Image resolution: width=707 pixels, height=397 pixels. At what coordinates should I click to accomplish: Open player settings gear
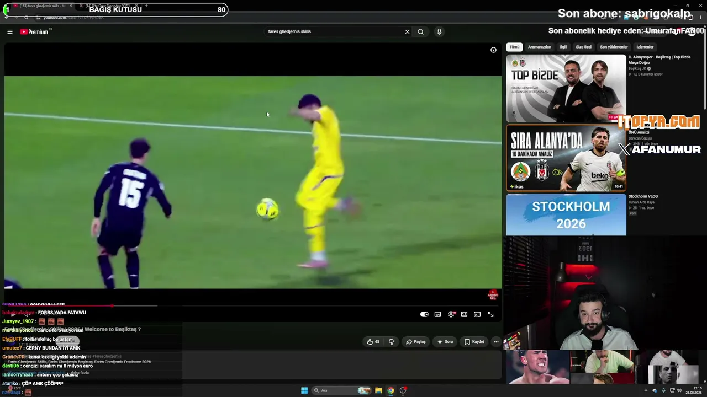pyautogui.click(x=451, y=314)
